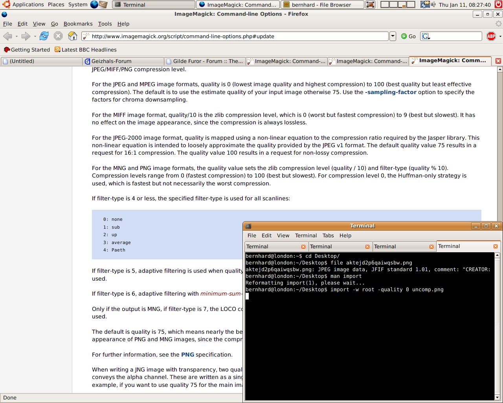Go to the Firefox Home page
The image size is (503, 403).
tap(73, 36)
